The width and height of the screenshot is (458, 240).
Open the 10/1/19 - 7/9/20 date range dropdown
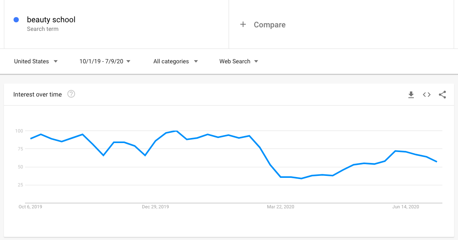pyautogui.click(x=105, y=61)
